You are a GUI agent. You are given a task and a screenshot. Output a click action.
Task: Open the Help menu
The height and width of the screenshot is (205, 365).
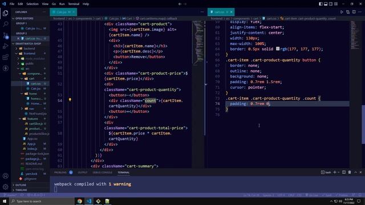pyautogui.click(x=86, y=4)
